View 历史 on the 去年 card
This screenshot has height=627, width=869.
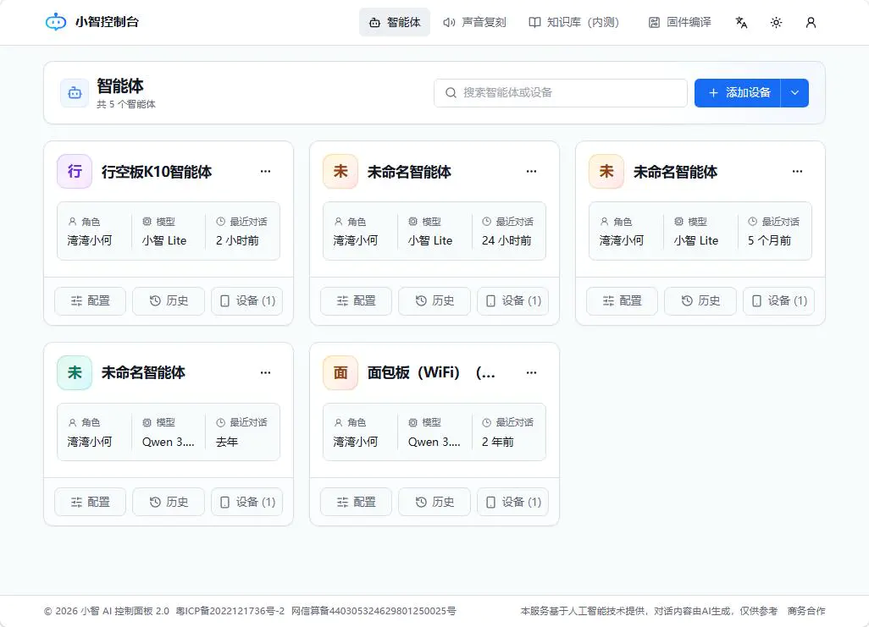click(x=169, y=502)
